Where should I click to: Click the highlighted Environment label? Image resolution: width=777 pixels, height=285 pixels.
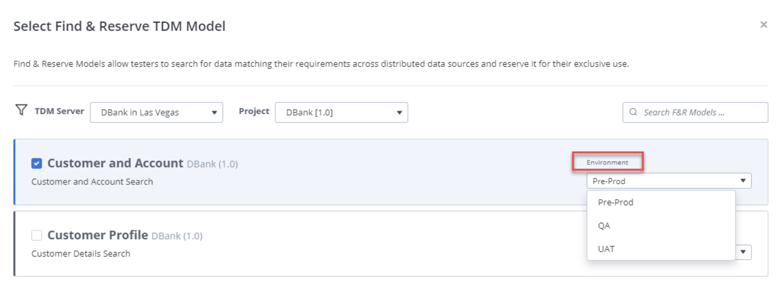pyautogui.click(x=608, y=162)
